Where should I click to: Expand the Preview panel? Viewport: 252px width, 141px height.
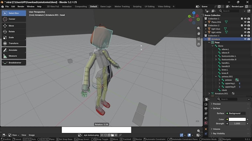tap(217, 104)
